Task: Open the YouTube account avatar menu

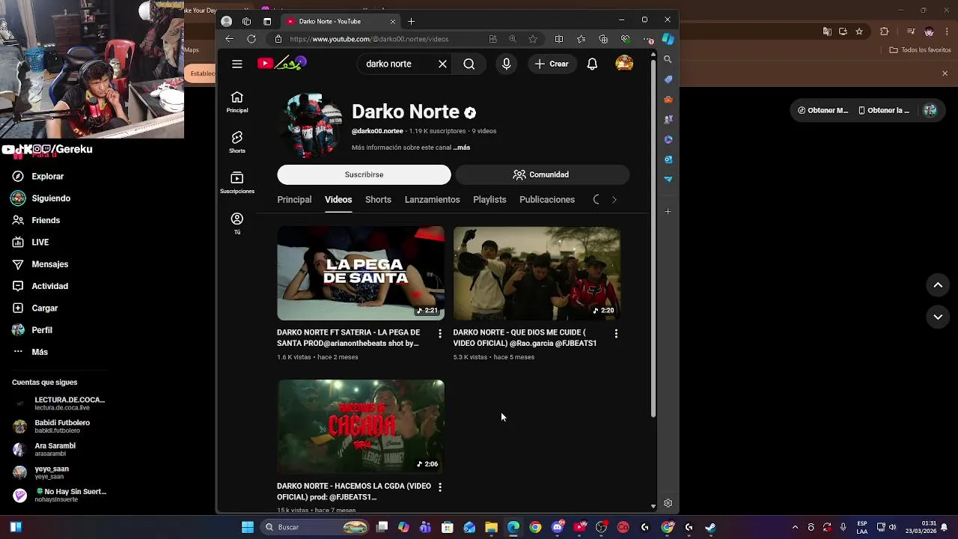Action: [624, 64]
